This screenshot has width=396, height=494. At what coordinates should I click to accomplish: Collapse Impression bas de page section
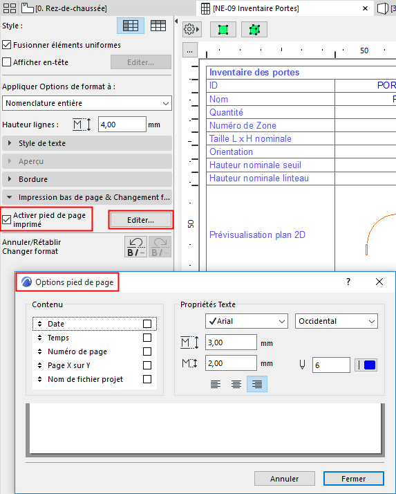87,197
